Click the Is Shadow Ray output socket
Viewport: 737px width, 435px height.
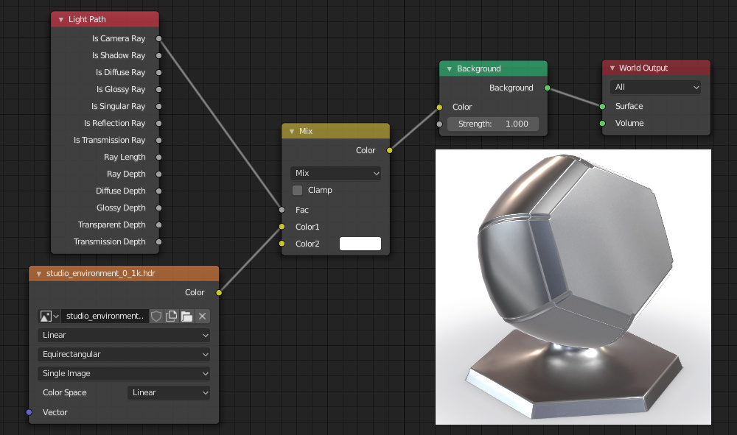[x=159, y=55]
